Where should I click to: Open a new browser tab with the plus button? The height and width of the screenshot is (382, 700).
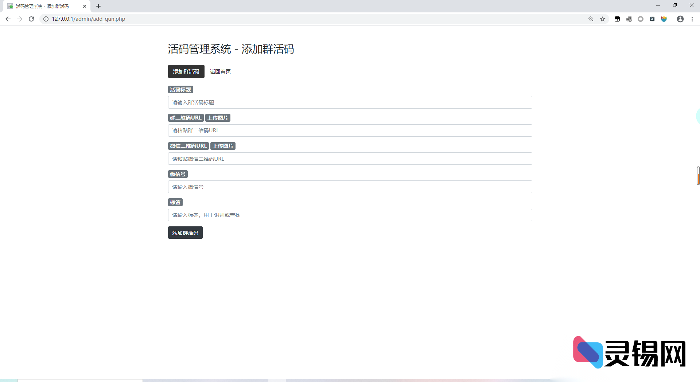pyautogui.click(x=98, y=6)
